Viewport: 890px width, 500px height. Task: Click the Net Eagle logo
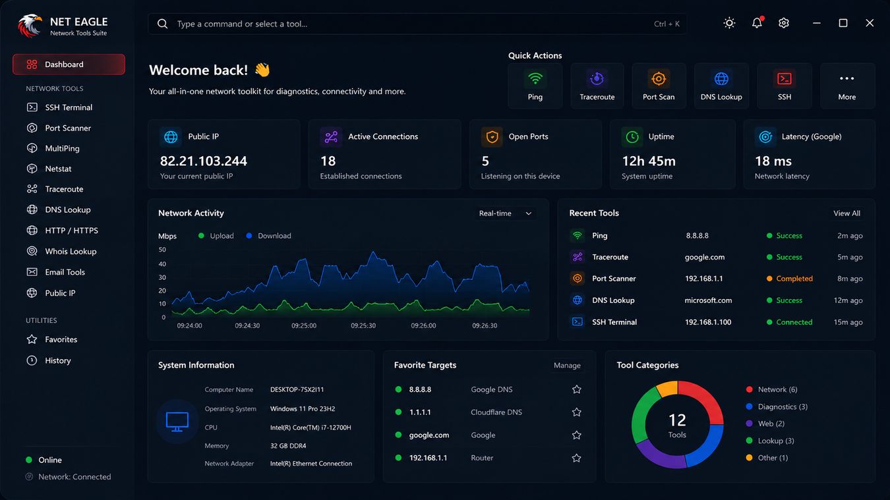coord(30,25)
